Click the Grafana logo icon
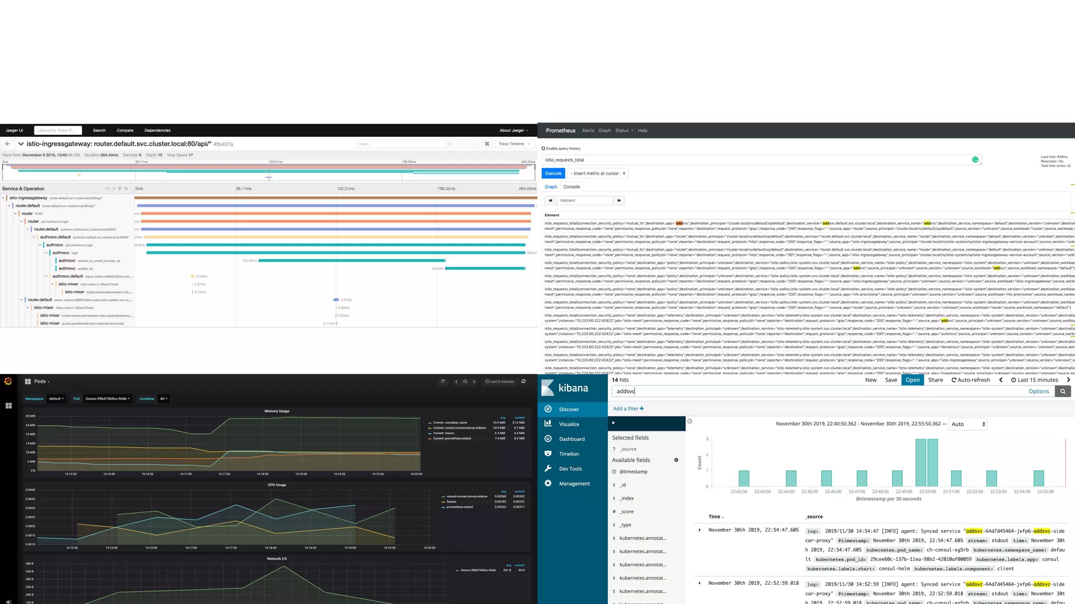 click(8, 381)
